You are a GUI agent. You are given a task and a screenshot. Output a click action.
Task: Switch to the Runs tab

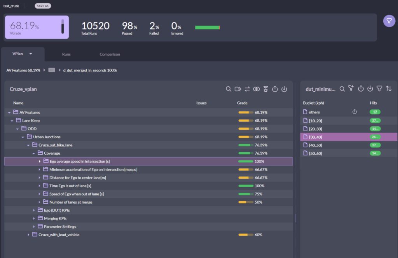66,54
